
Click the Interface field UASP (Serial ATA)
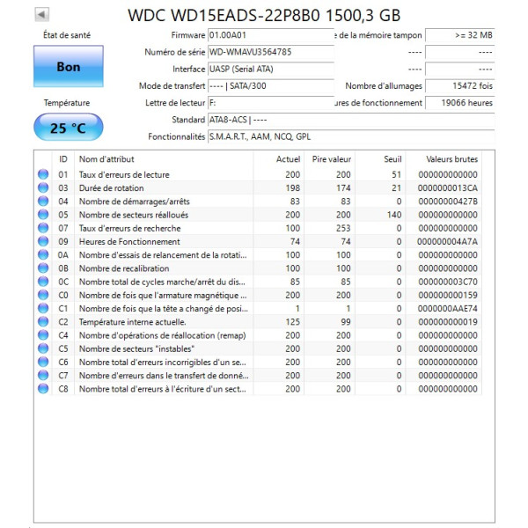pos(271,69)
